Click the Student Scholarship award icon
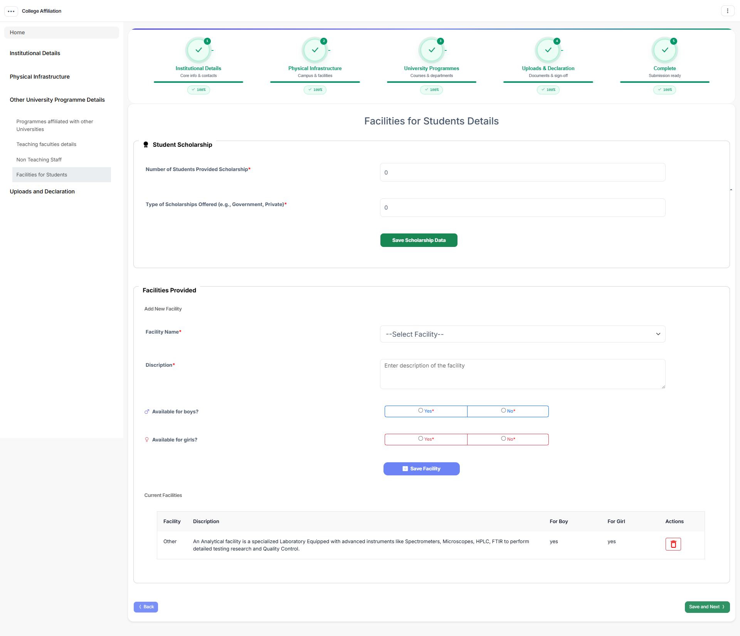Screen dimensions: 740x636 tap(146, 144)
